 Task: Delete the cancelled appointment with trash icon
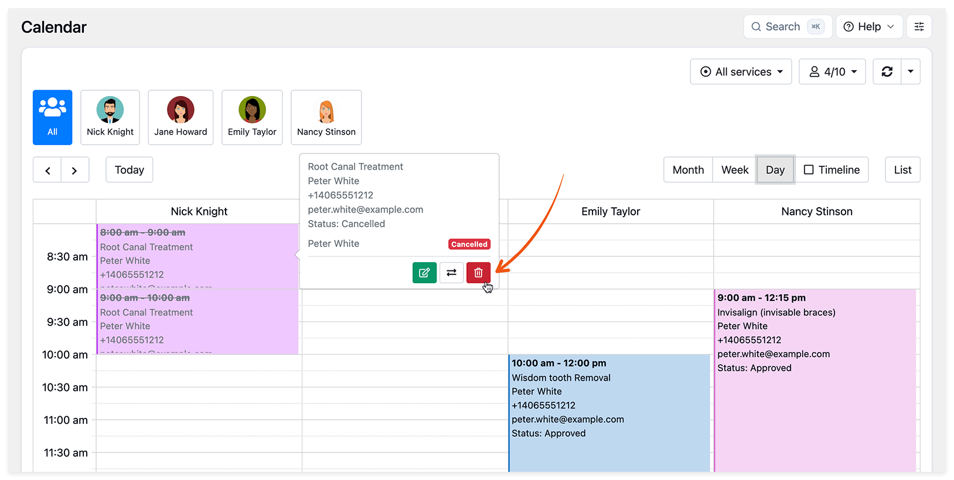[478, 273]
